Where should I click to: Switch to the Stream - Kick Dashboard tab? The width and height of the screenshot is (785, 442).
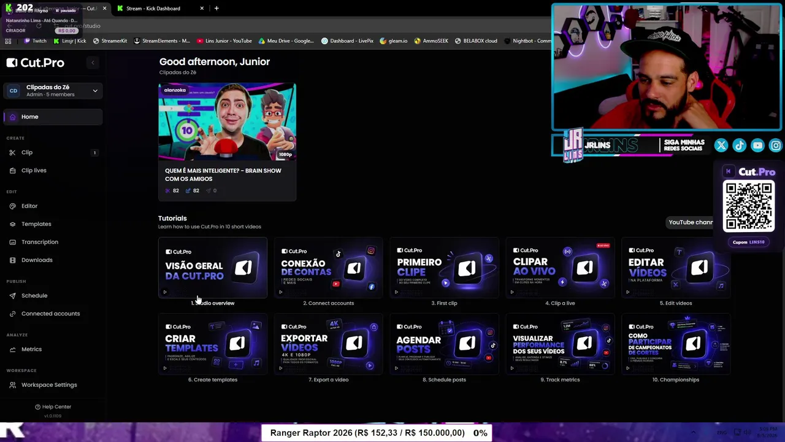153,9
